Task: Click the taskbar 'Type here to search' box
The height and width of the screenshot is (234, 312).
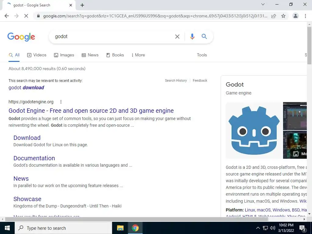Action: coord(63,228)
